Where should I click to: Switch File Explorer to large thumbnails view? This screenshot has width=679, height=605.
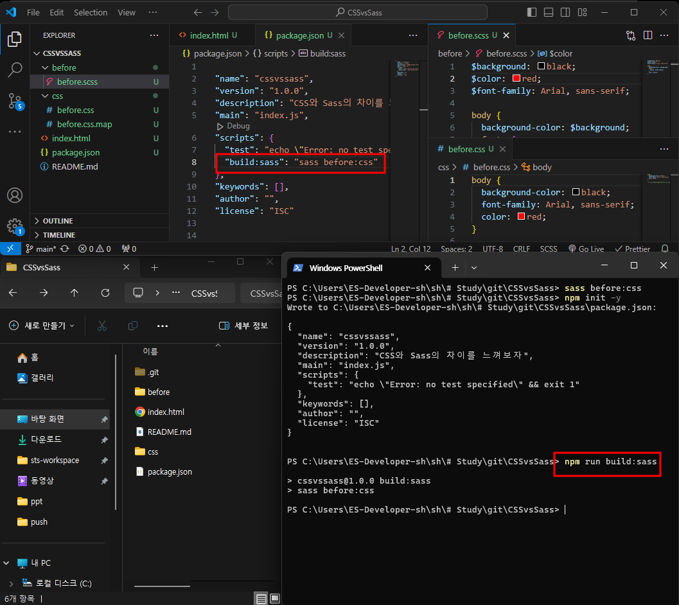click(275, 599)
